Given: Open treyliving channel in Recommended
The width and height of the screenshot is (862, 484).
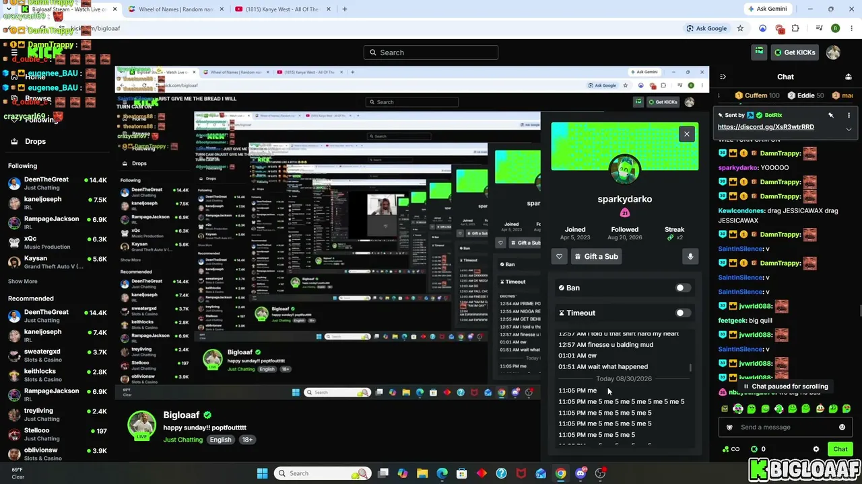Looking at the screenshot, I should click(57, 414).
